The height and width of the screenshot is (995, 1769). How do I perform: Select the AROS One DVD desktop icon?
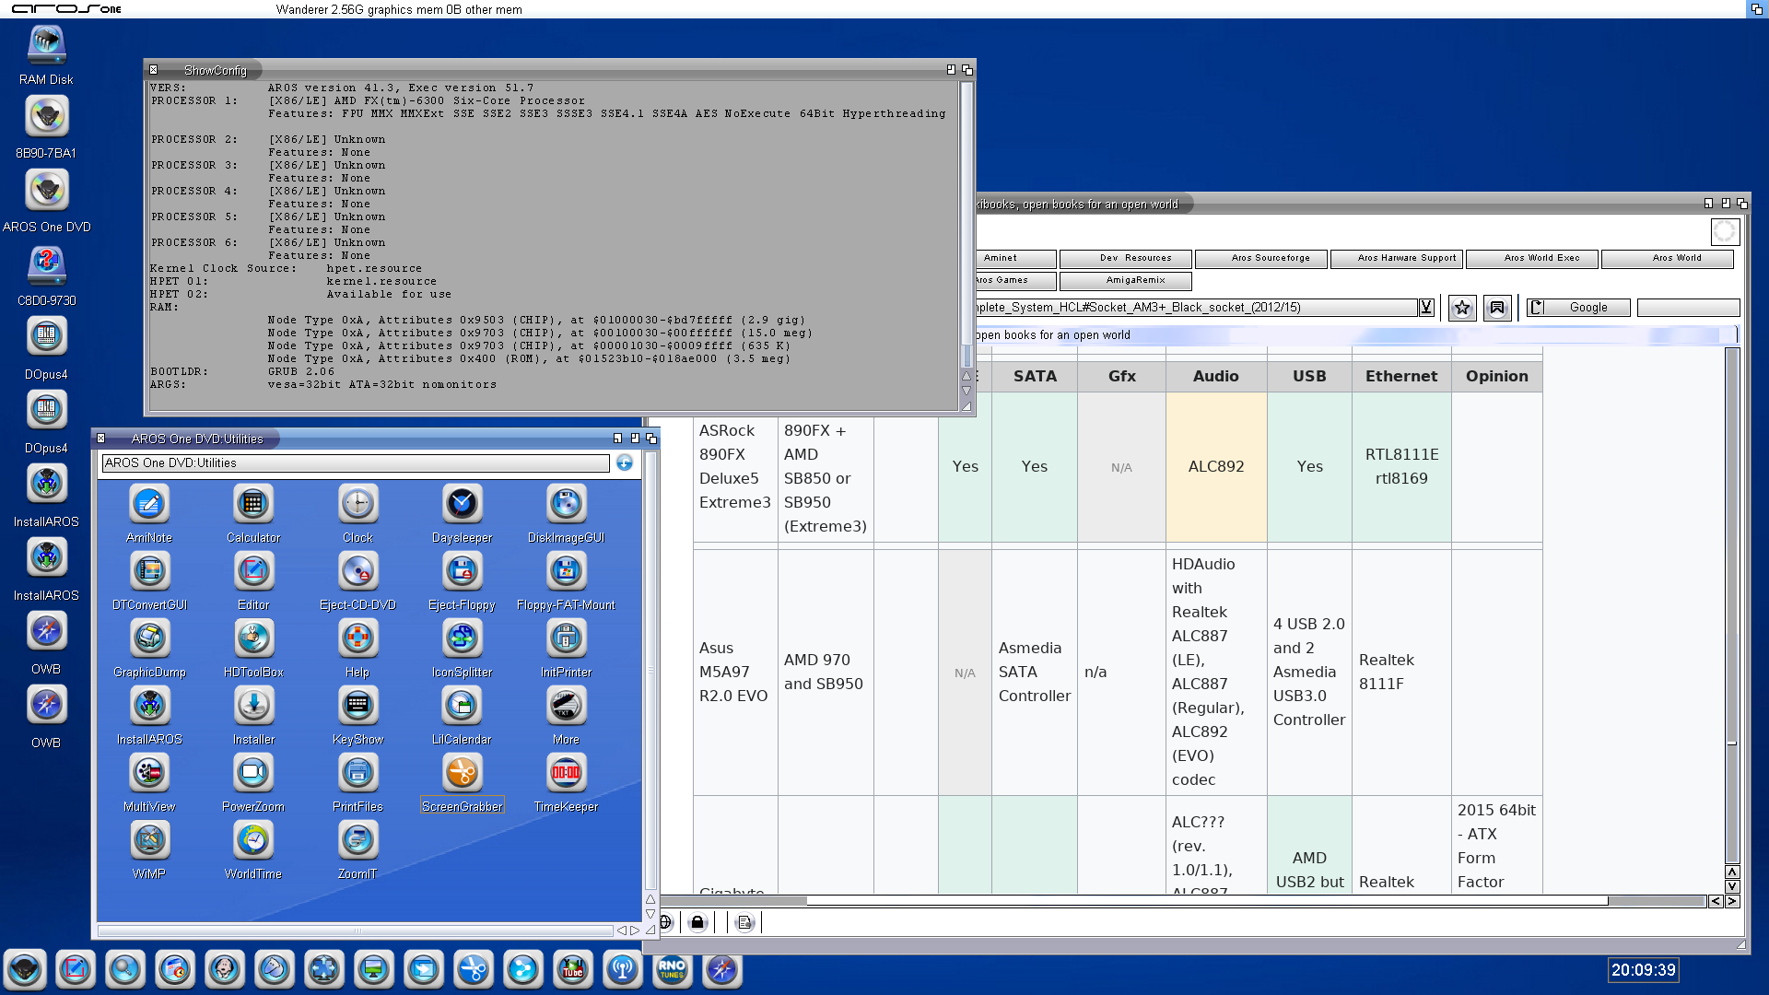point(46,192)
